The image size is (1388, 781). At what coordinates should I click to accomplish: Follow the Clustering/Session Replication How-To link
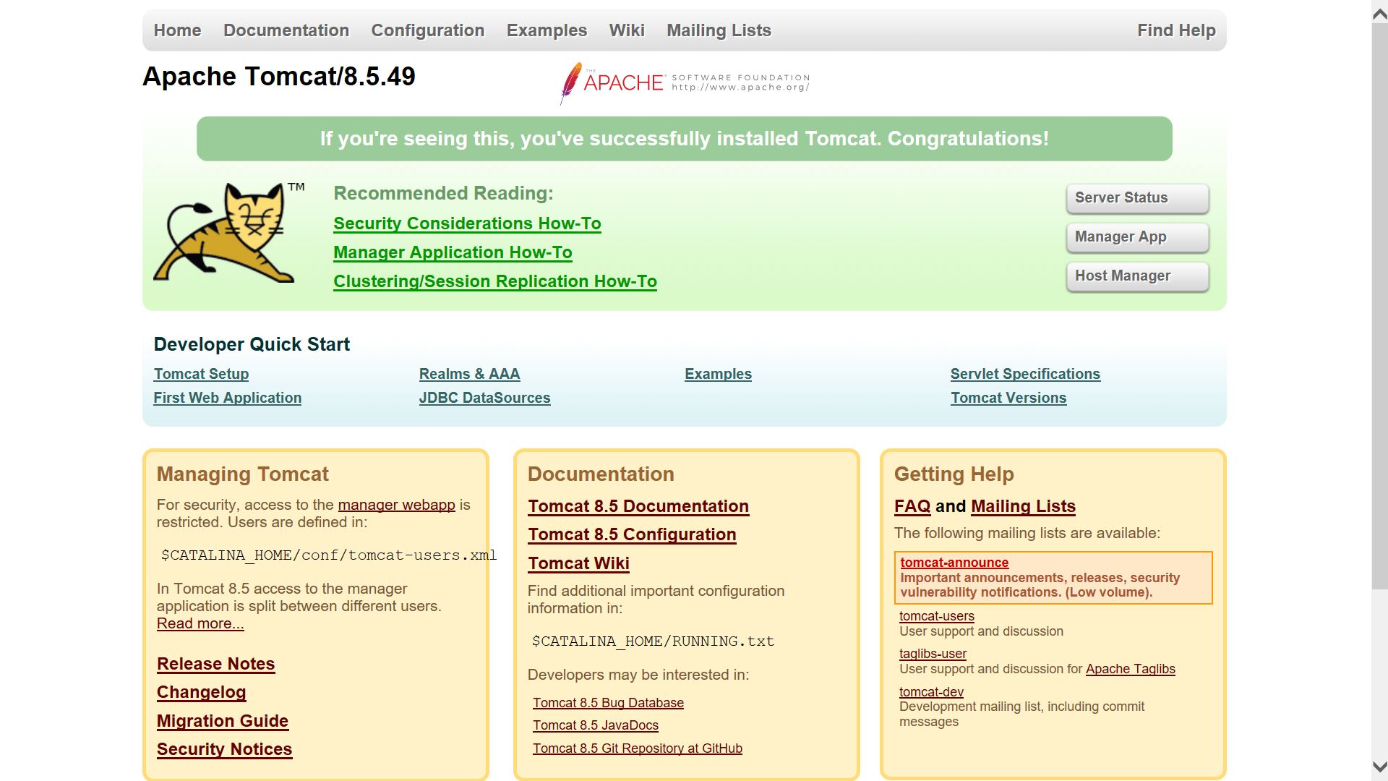pyautogui.click(x=494, y=281)
